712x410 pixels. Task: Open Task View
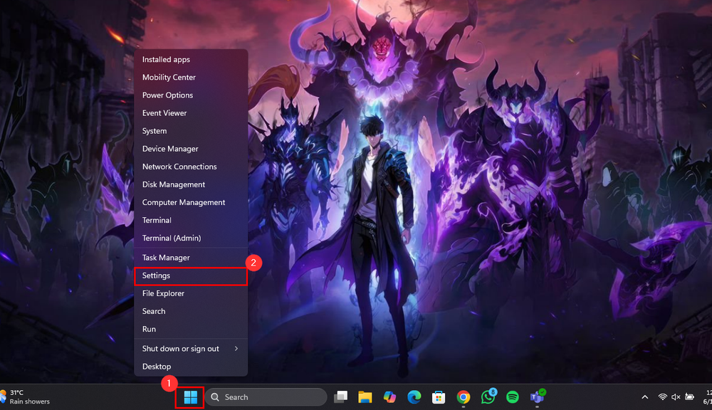pyautogui.click(x=341, y=396)
